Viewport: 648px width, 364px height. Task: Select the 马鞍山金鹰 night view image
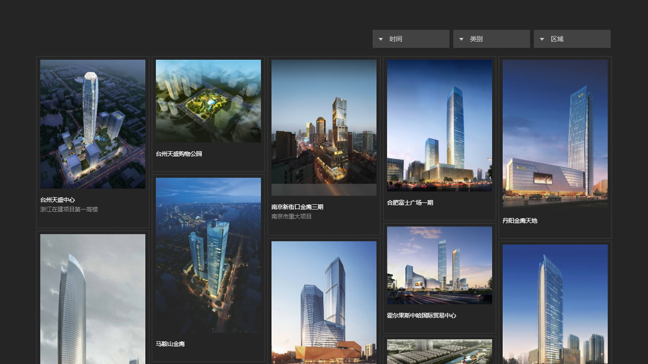tap(208, 255)
